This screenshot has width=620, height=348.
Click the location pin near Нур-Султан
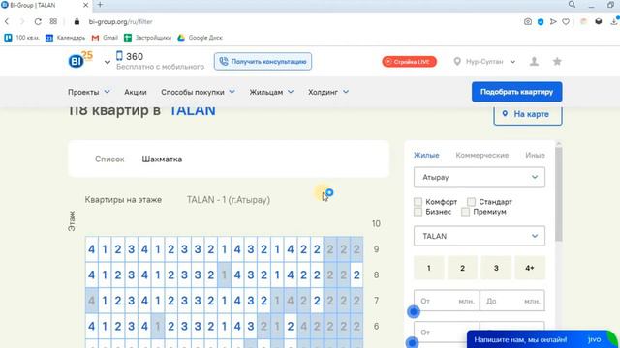click(457, 62)
